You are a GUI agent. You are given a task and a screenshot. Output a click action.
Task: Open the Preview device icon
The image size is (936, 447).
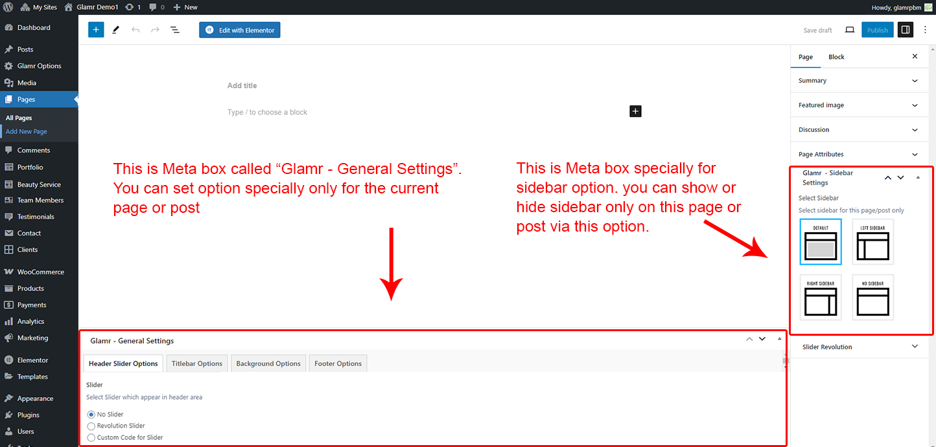[850, 30]
